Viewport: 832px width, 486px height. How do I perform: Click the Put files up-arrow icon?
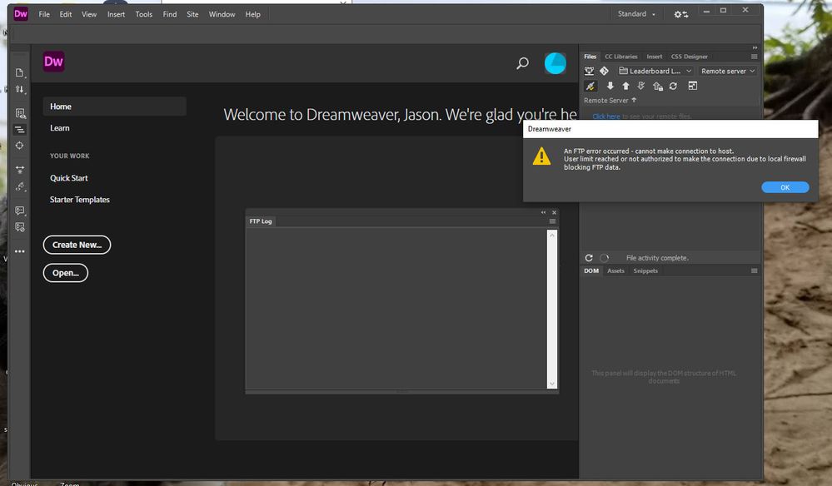pyautogui.click(x=625, y=86)
